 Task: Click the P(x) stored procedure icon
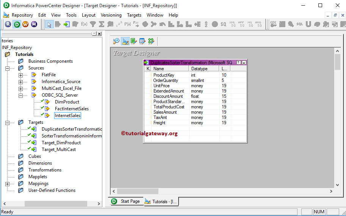(128, 24)
